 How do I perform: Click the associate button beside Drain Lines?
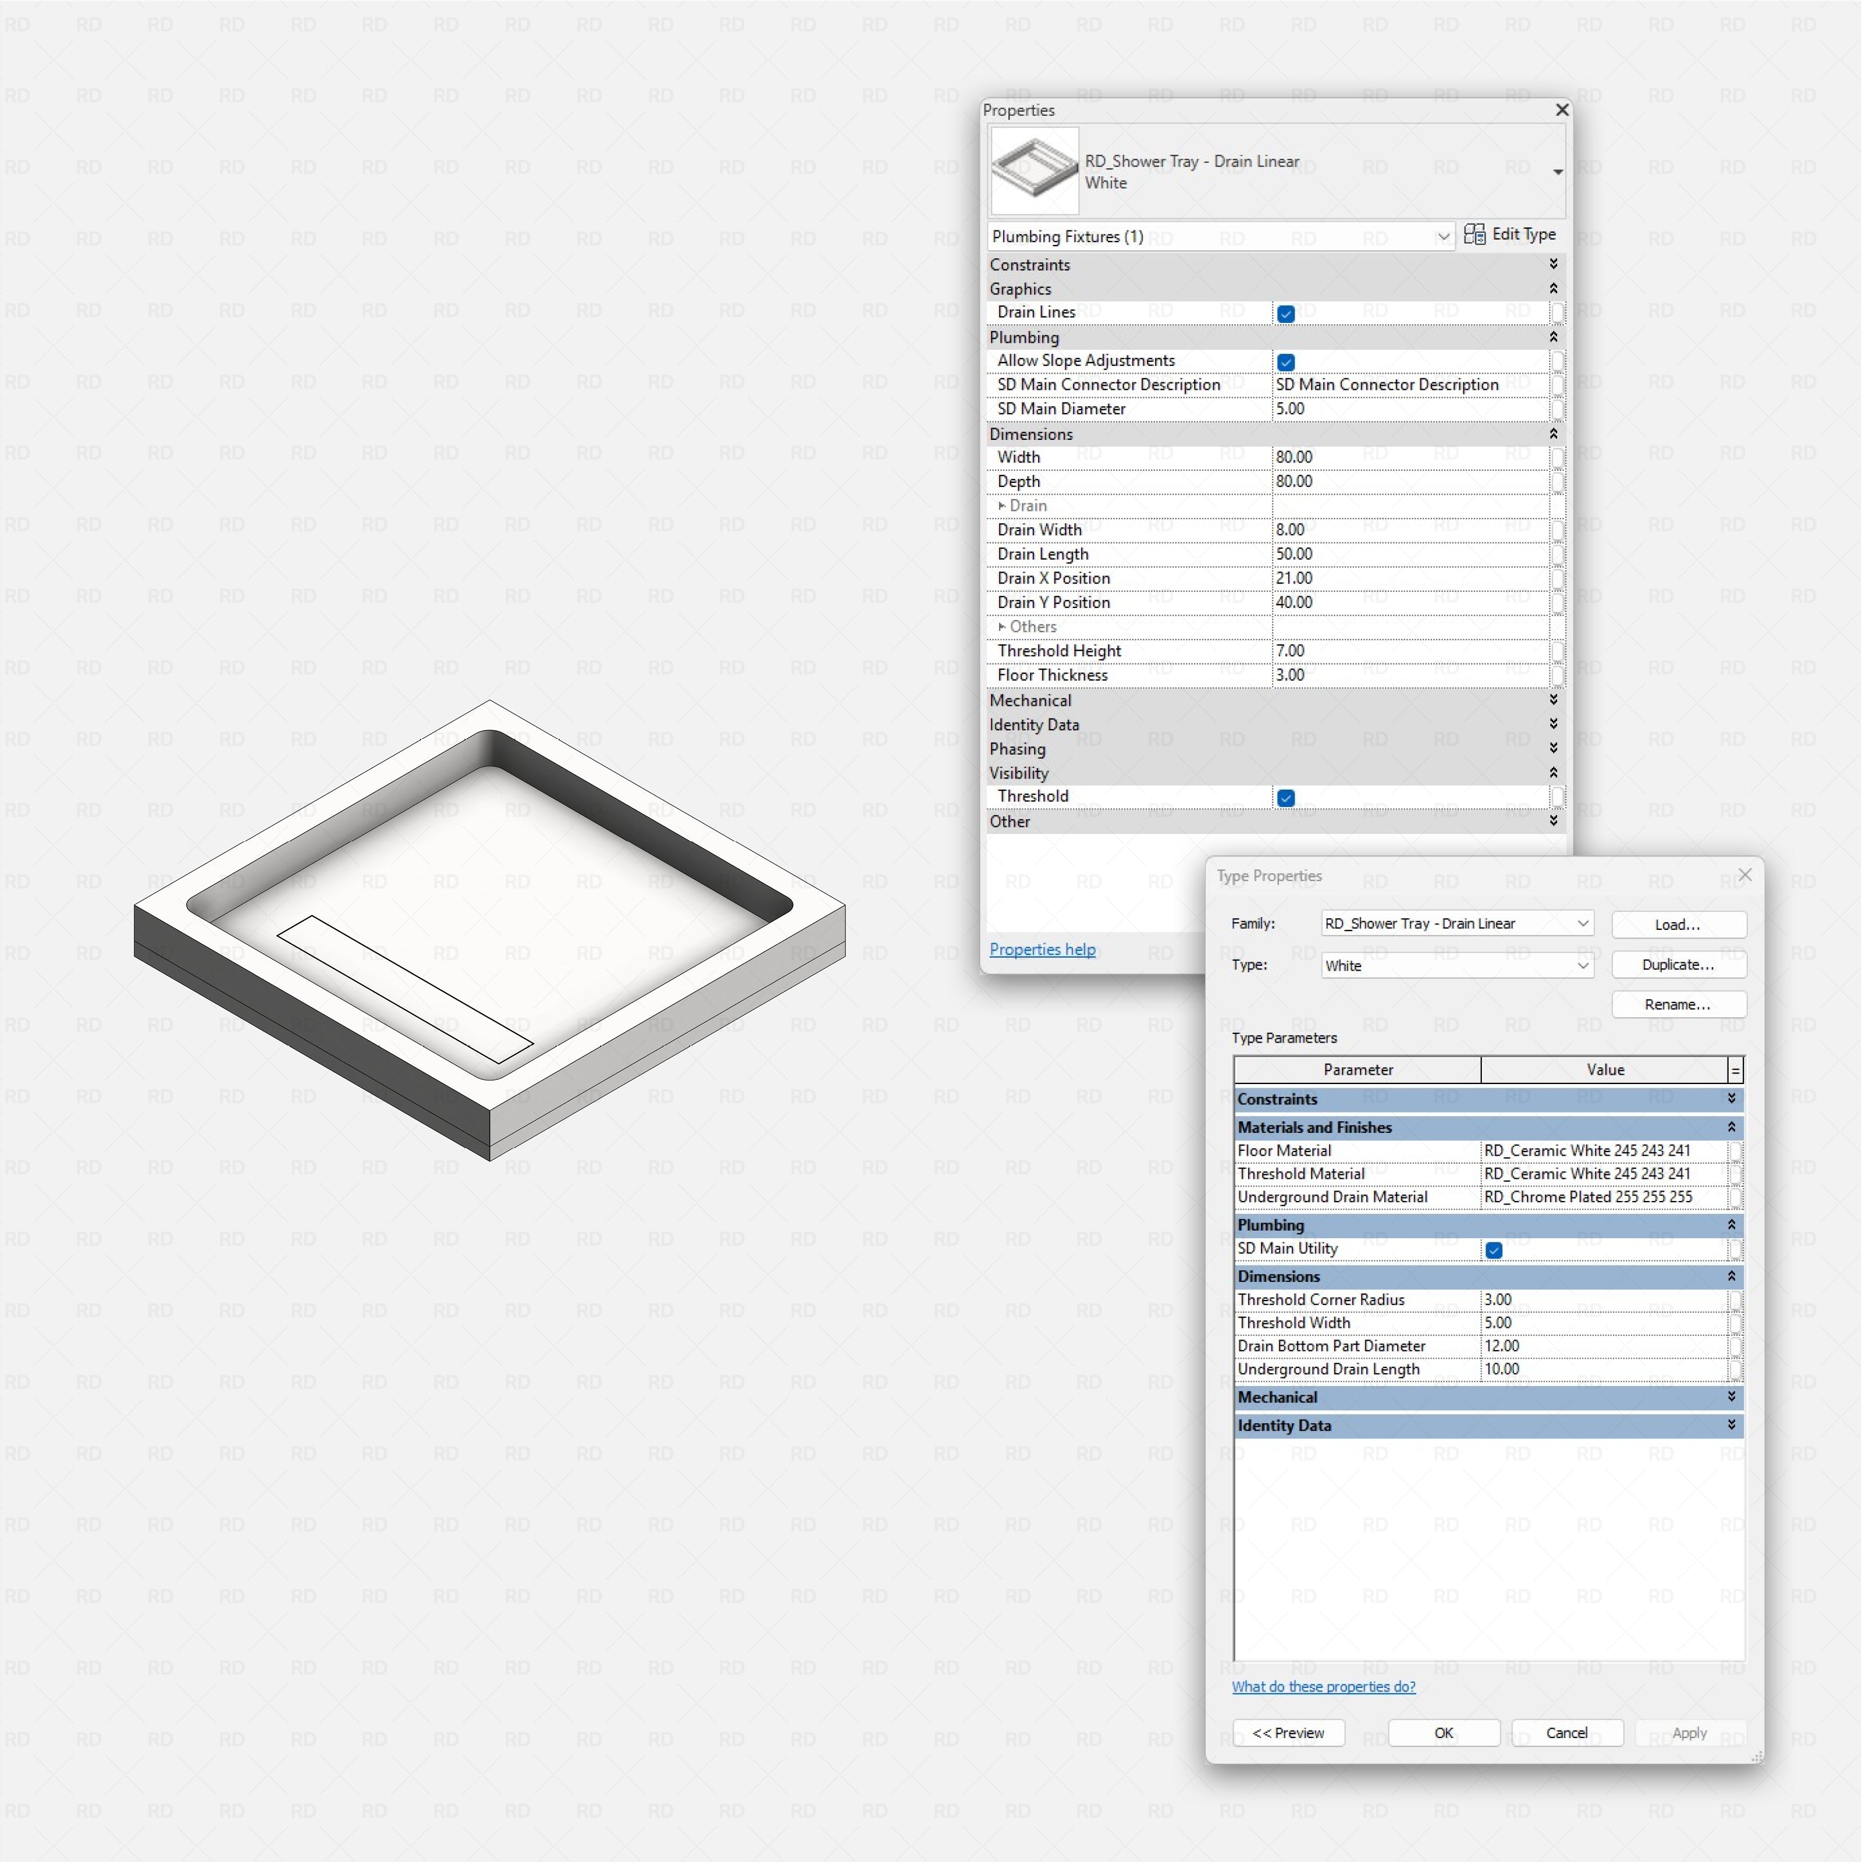point(1557,312)
